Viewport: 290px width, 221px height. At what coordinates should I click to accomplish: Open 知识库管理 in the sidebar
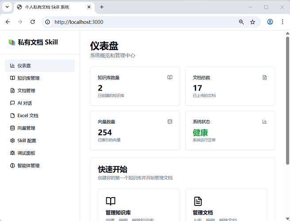point(40,78)
